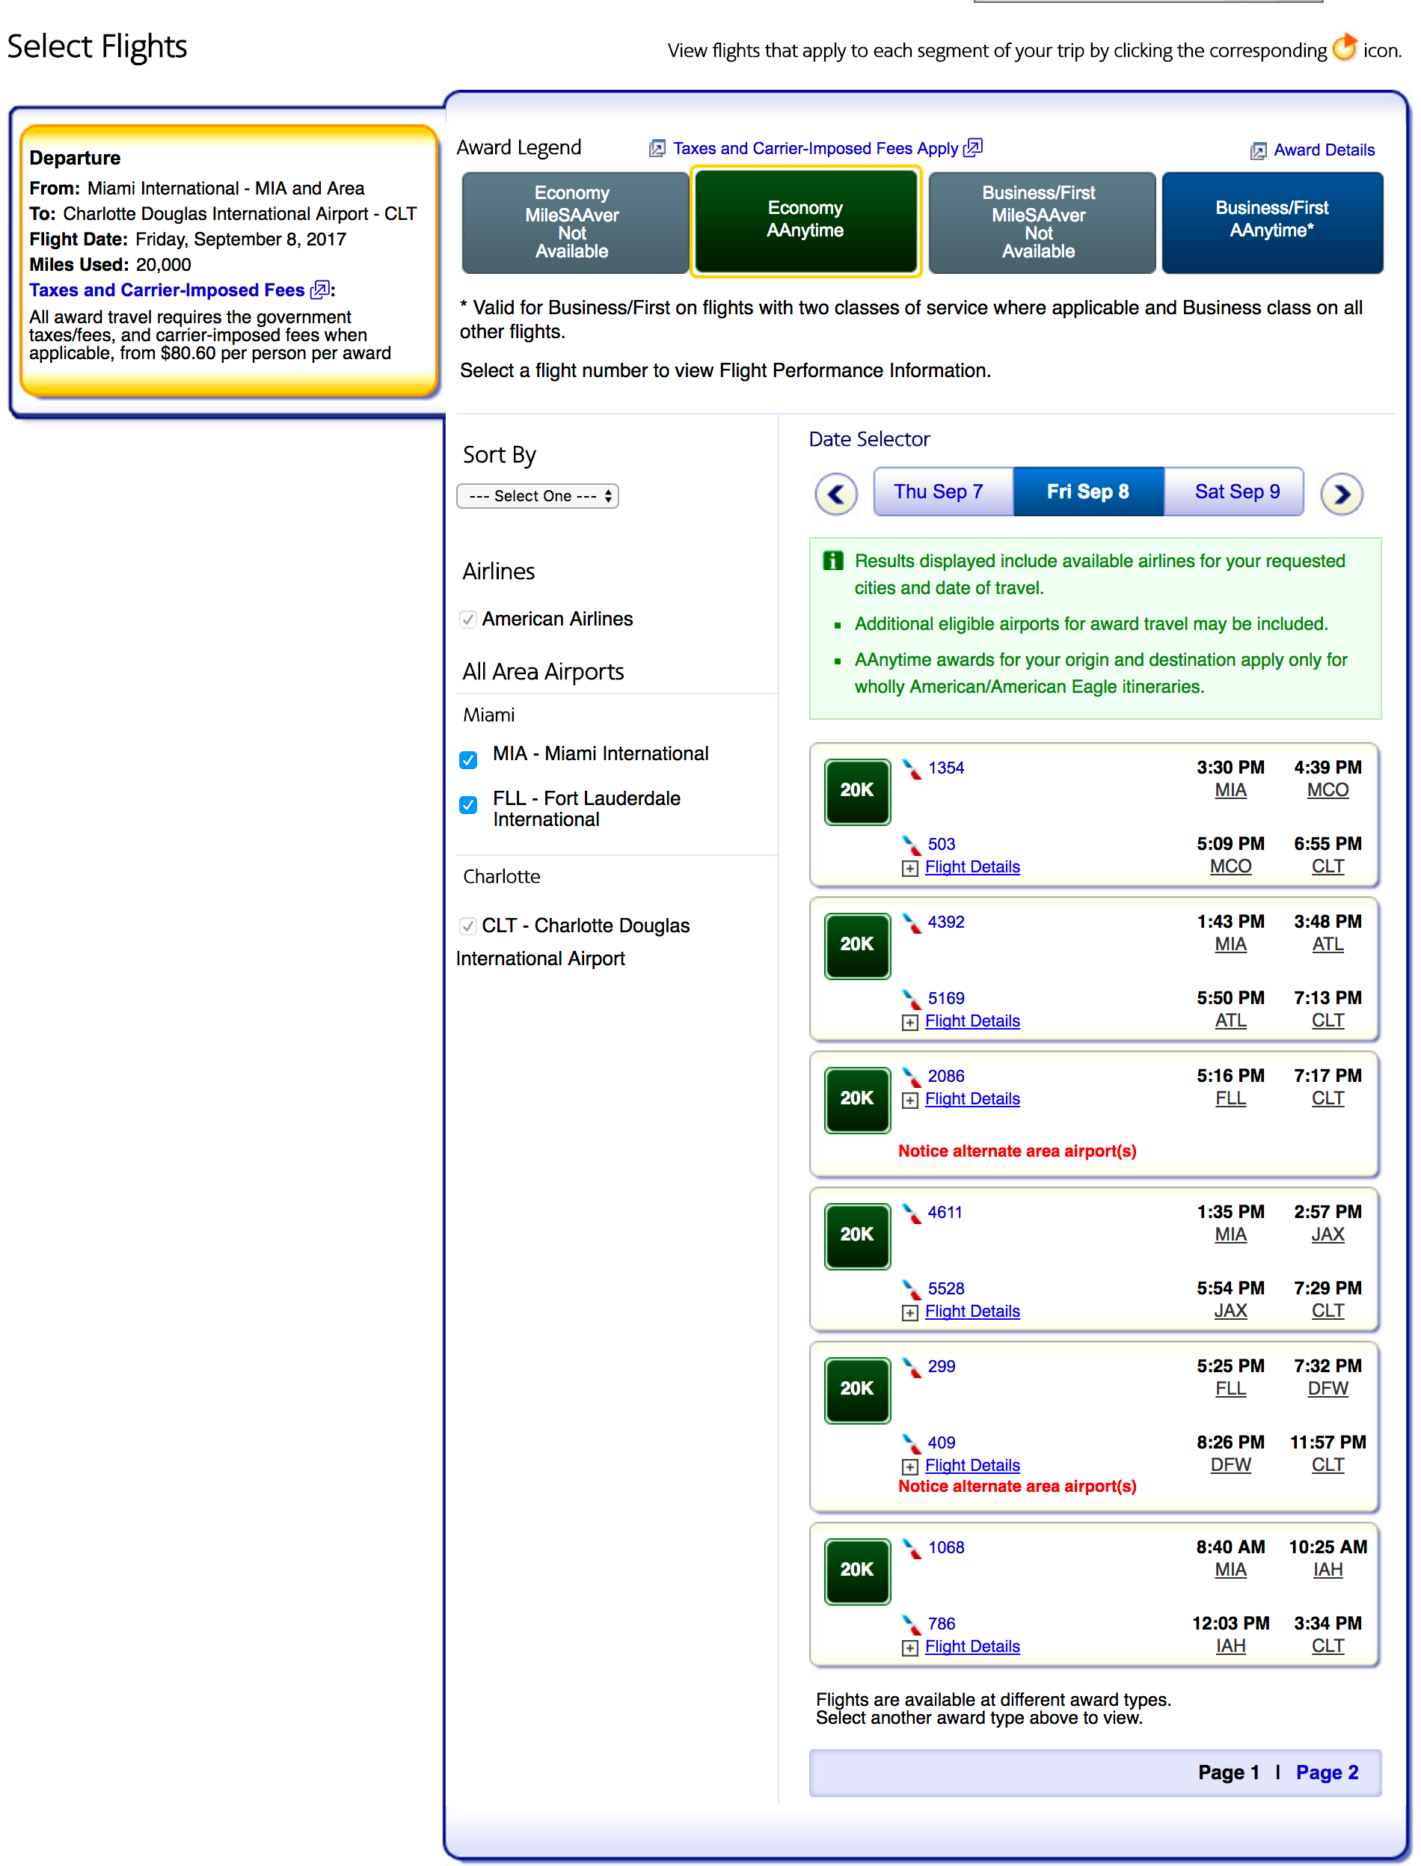1421x1866 pixels.
Task: Open Taxes and Carrier-Imposed Fees Apply link
Action: (x=814, y=149)
